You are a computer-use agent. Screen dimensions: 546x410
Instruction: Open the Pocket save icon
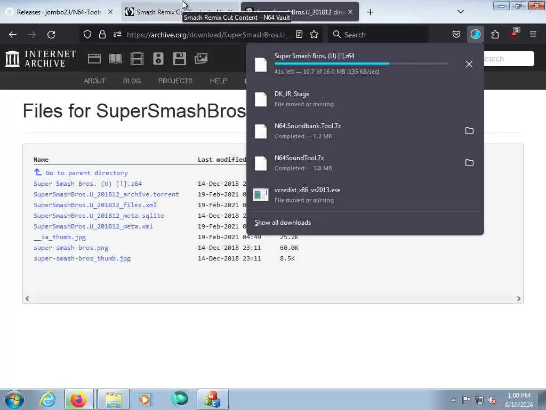coord(456,34)
